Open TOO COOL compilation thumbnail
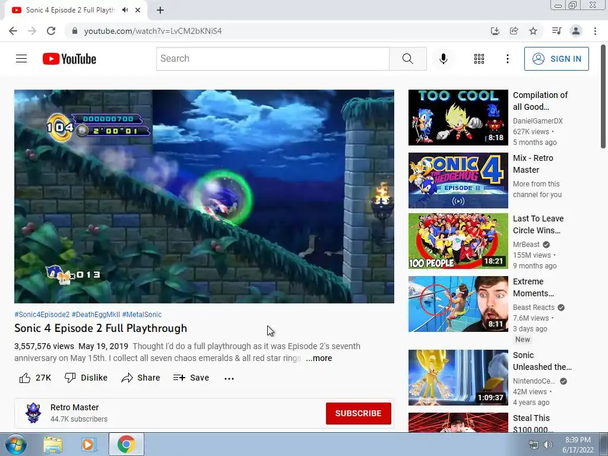608x456 pixels. point(458,118)
